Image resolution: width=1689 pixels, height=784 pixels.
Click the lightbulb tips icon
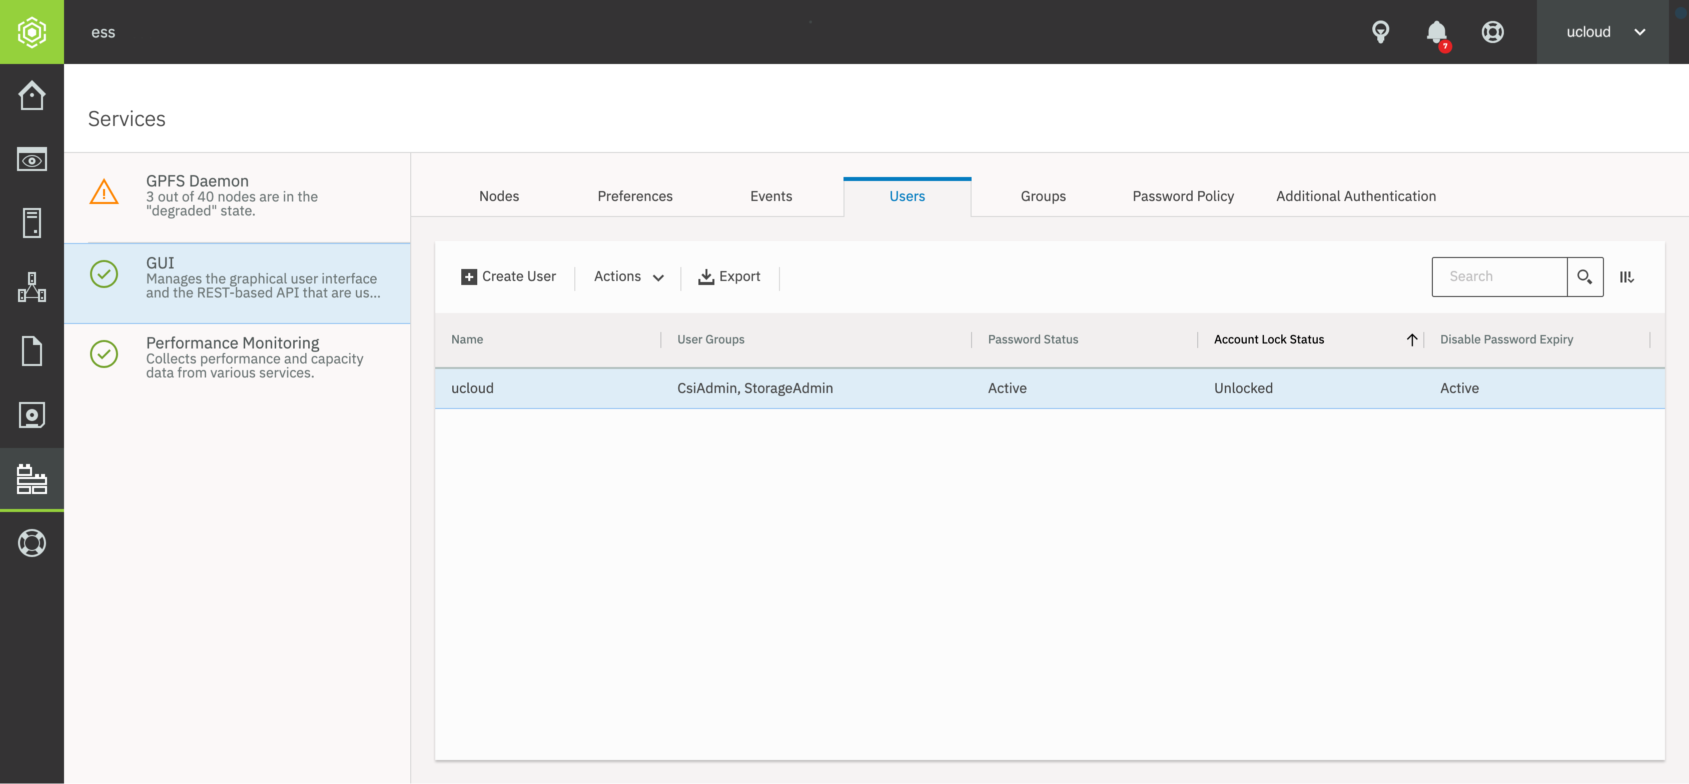[x=1380, y=32]
